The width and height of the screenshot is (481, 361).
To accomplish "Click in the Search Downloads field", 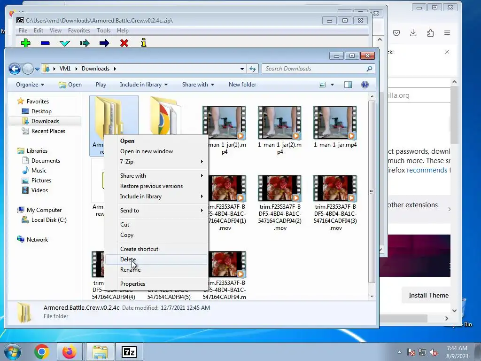I will click(x=314, y=69).
